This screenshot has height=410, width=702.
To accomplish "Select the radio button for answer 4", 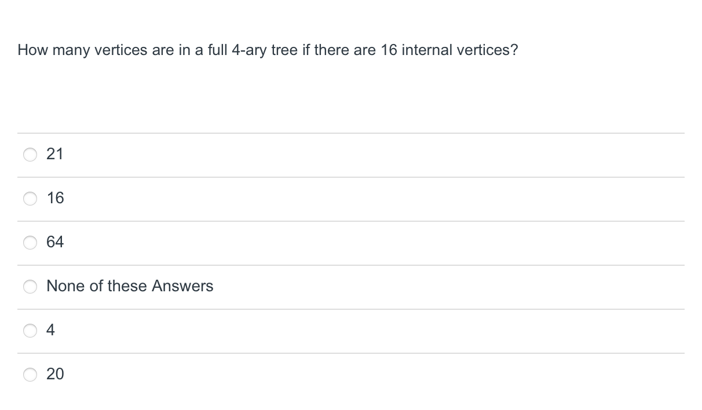I will pyautogui.click(x=30, y=331).
